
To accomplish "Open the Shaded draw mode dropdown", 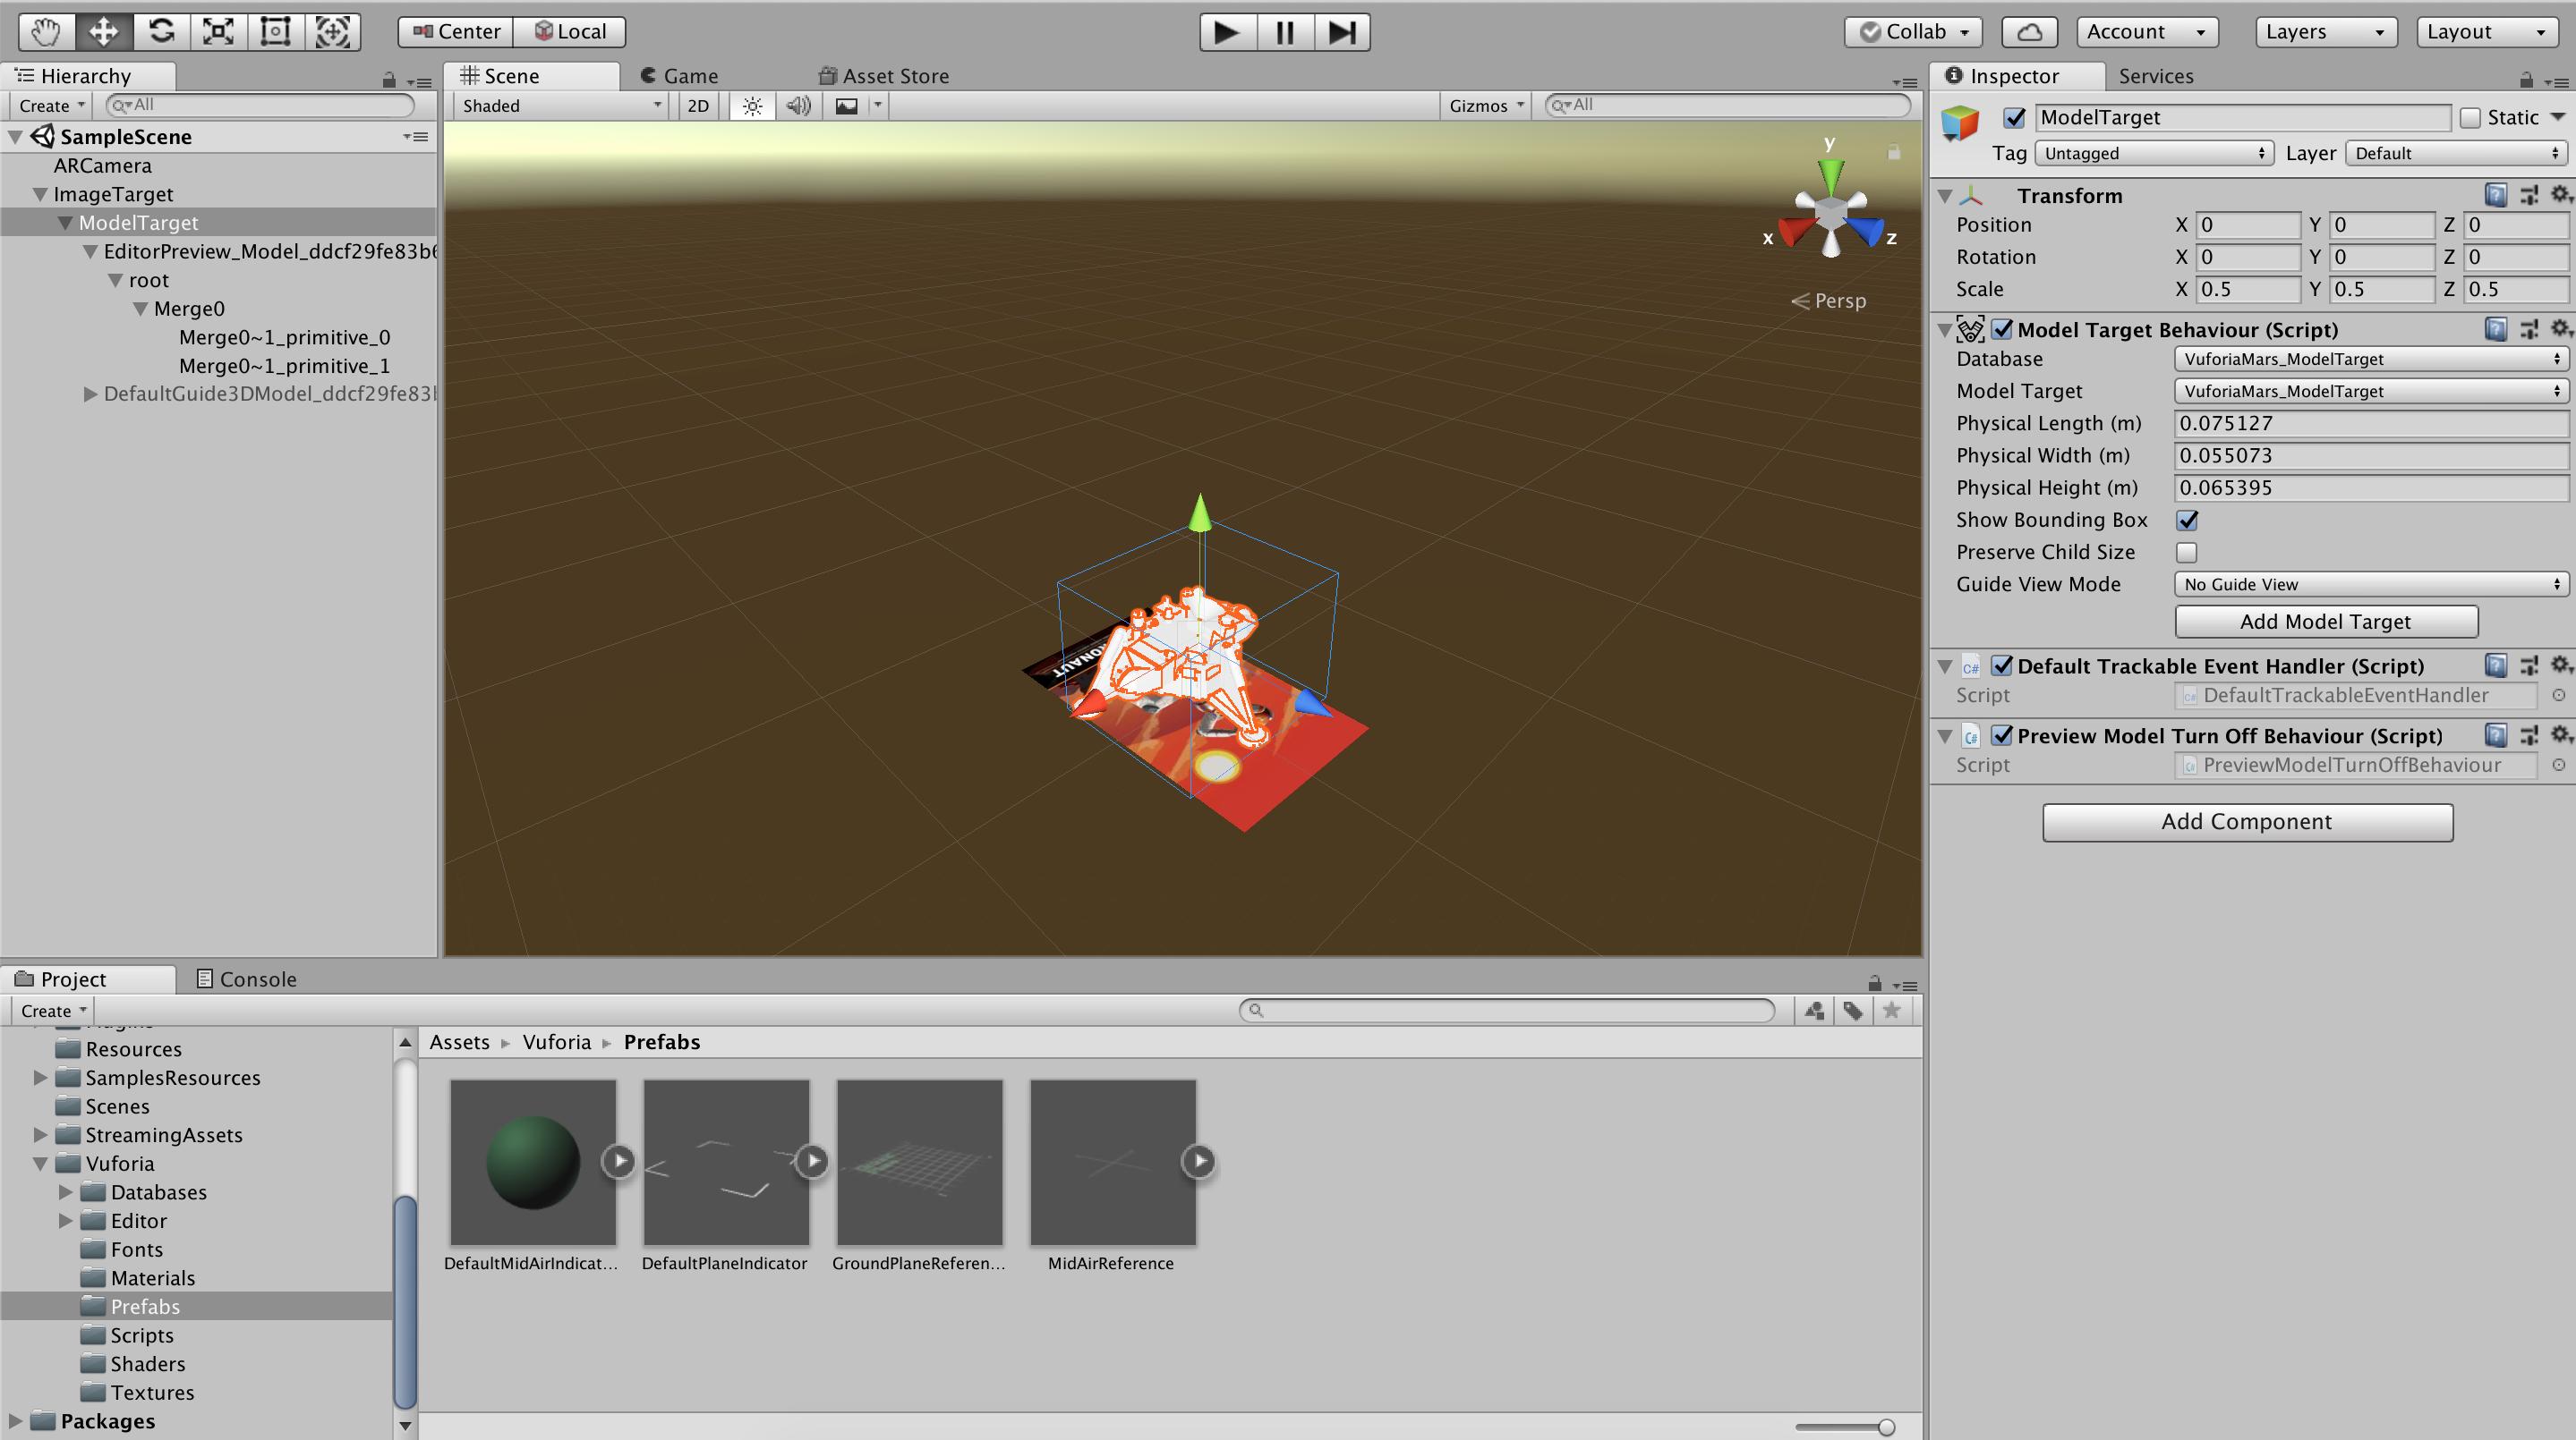I will (x=560, y=106).
